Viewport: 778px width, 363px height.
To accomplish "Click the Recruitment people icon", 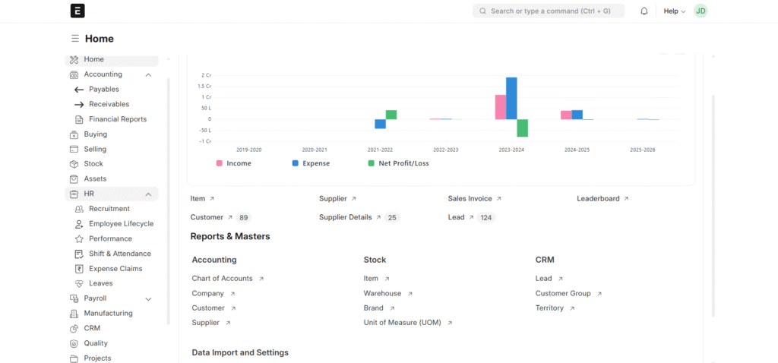I will click(79, 209).
